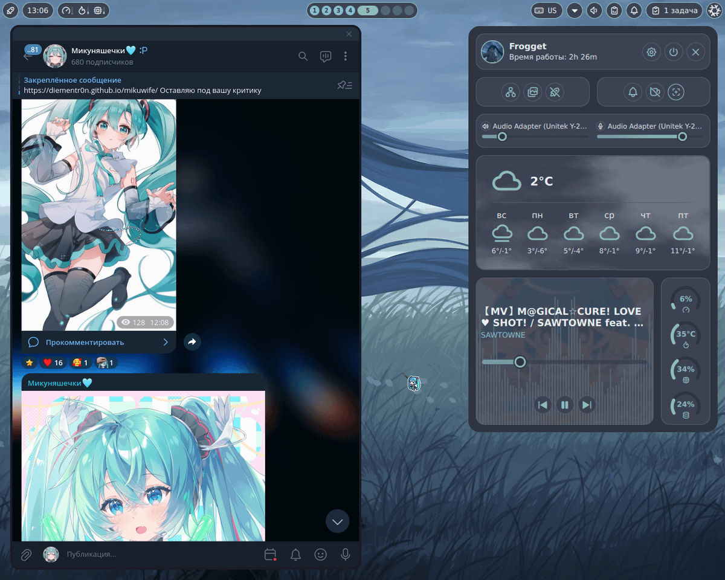Toggle silent broadcast bell in message bar

[295, 555]
